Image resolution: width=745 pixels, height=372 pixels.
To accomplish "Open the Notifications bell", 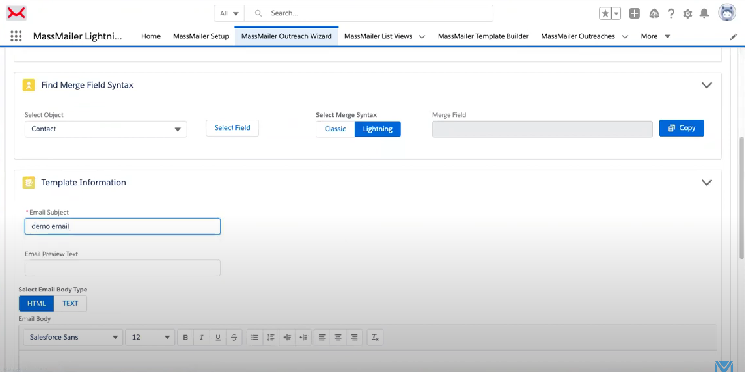I will tap(704, 13).
